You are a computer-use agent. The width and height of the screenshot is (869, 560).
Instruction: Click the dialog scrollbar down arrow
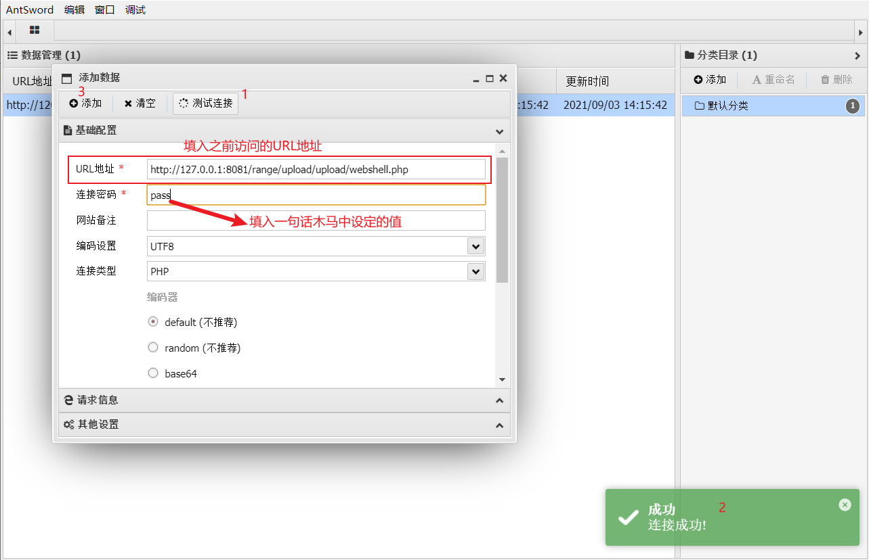pos(502,379)
